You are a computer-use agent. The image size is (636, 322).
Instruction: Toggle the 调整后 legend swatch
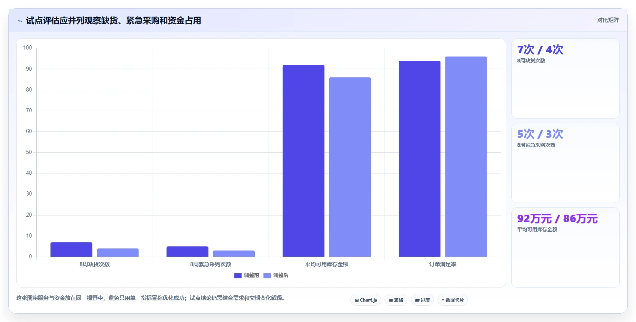point(267,275)
